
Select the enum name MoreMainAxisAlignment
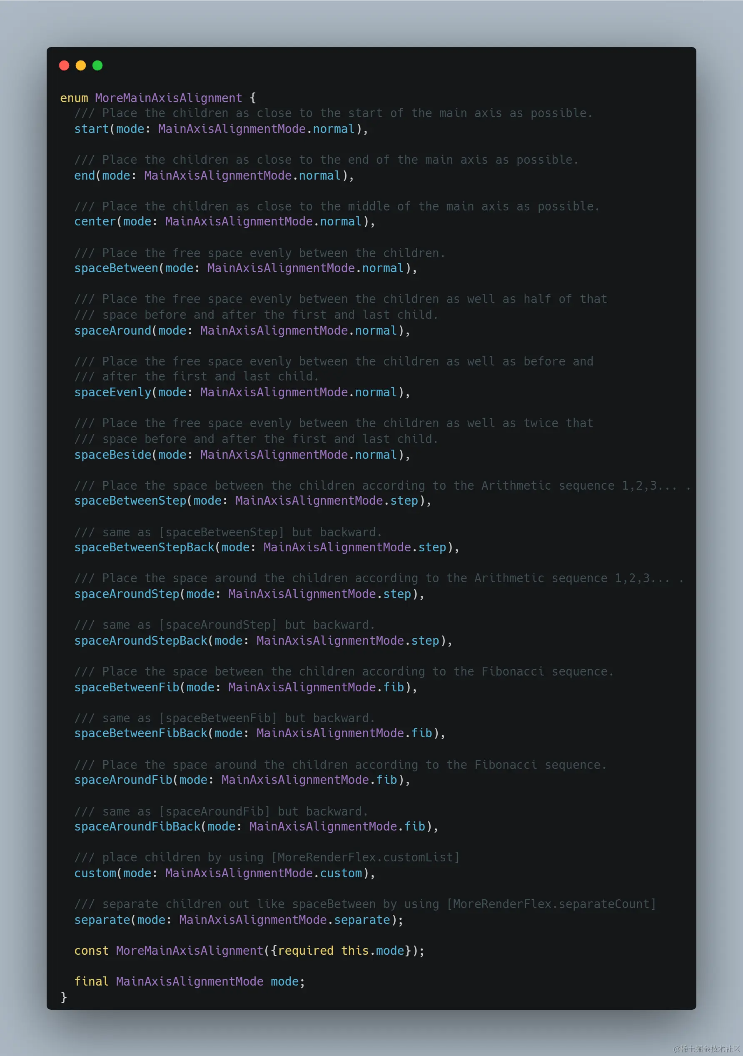coord(169,98)
